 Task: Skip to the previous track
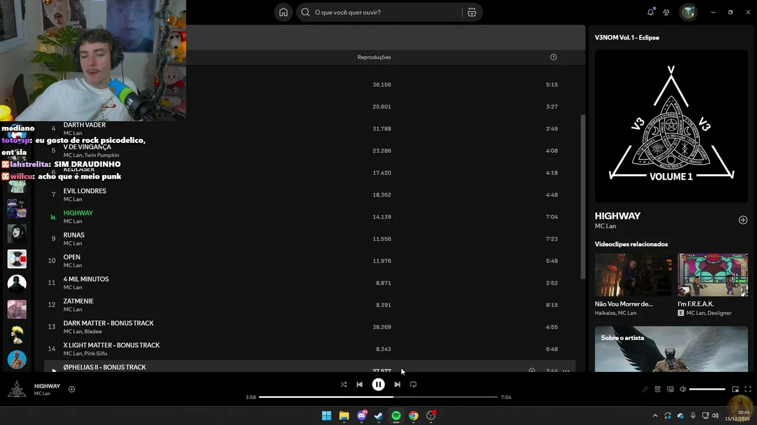tap(360, 384)
